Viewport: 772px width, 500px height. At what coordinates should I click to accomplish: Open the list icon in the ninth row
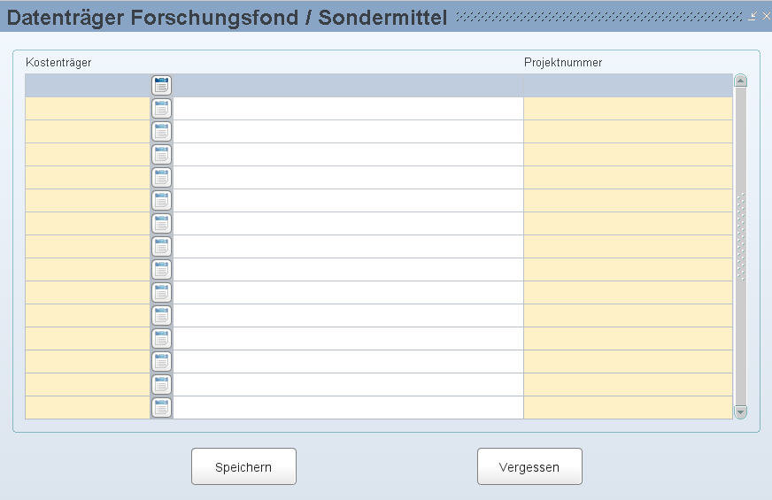coord(161,270)
